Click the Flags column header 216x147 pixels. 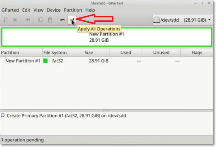click(197, 52)
